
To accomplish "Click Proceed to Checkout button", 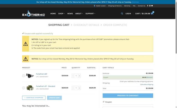I will point(128,96).
